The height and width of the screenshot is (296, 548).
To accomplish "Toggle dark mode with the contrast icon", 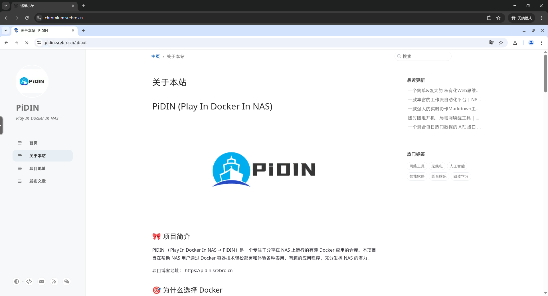I will pyautogui.click(x=17, y=281).
